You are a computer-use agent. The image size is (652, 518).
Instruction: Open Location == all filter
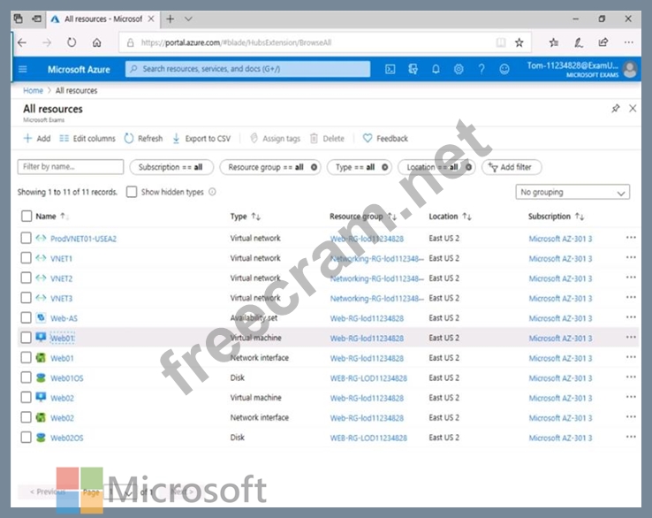point(436,167)
